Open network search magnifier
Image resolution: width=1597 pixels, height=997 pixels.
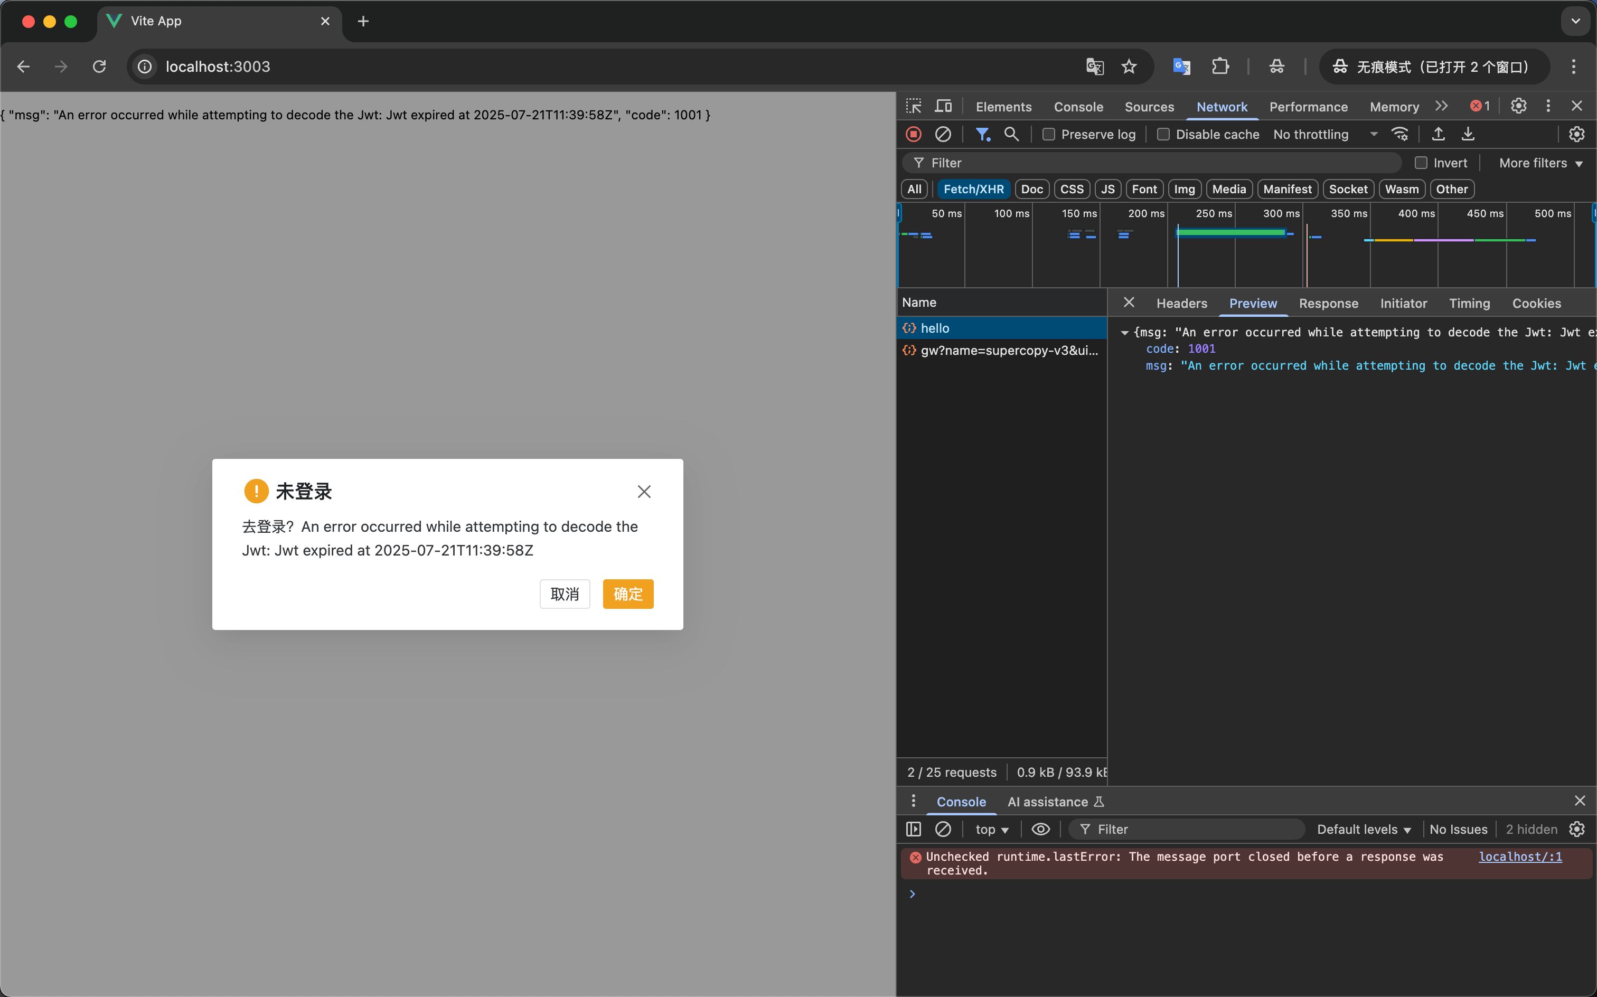1011,135
